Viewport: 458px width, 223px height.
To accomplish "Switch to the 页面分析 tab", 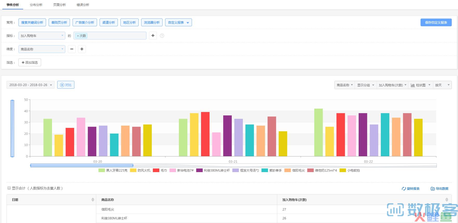I will (x=60, y=5).
